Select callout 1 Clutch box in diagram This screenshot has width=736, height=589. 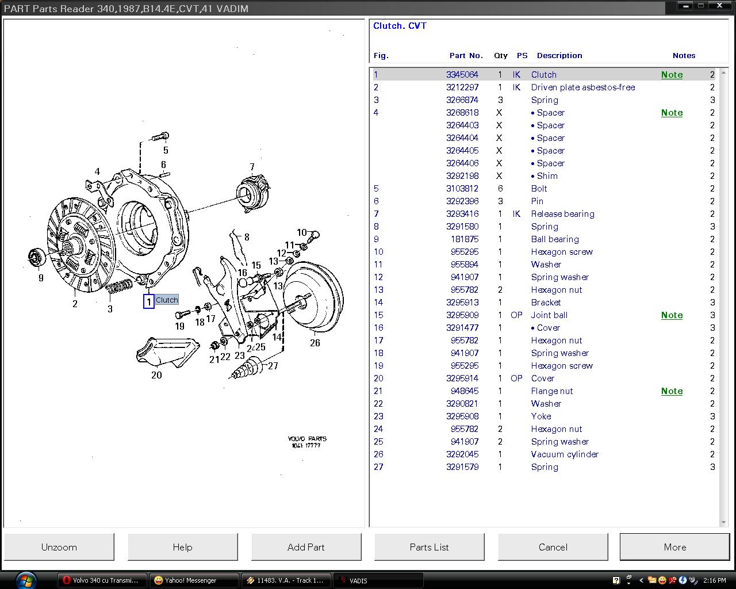[149, 301]
